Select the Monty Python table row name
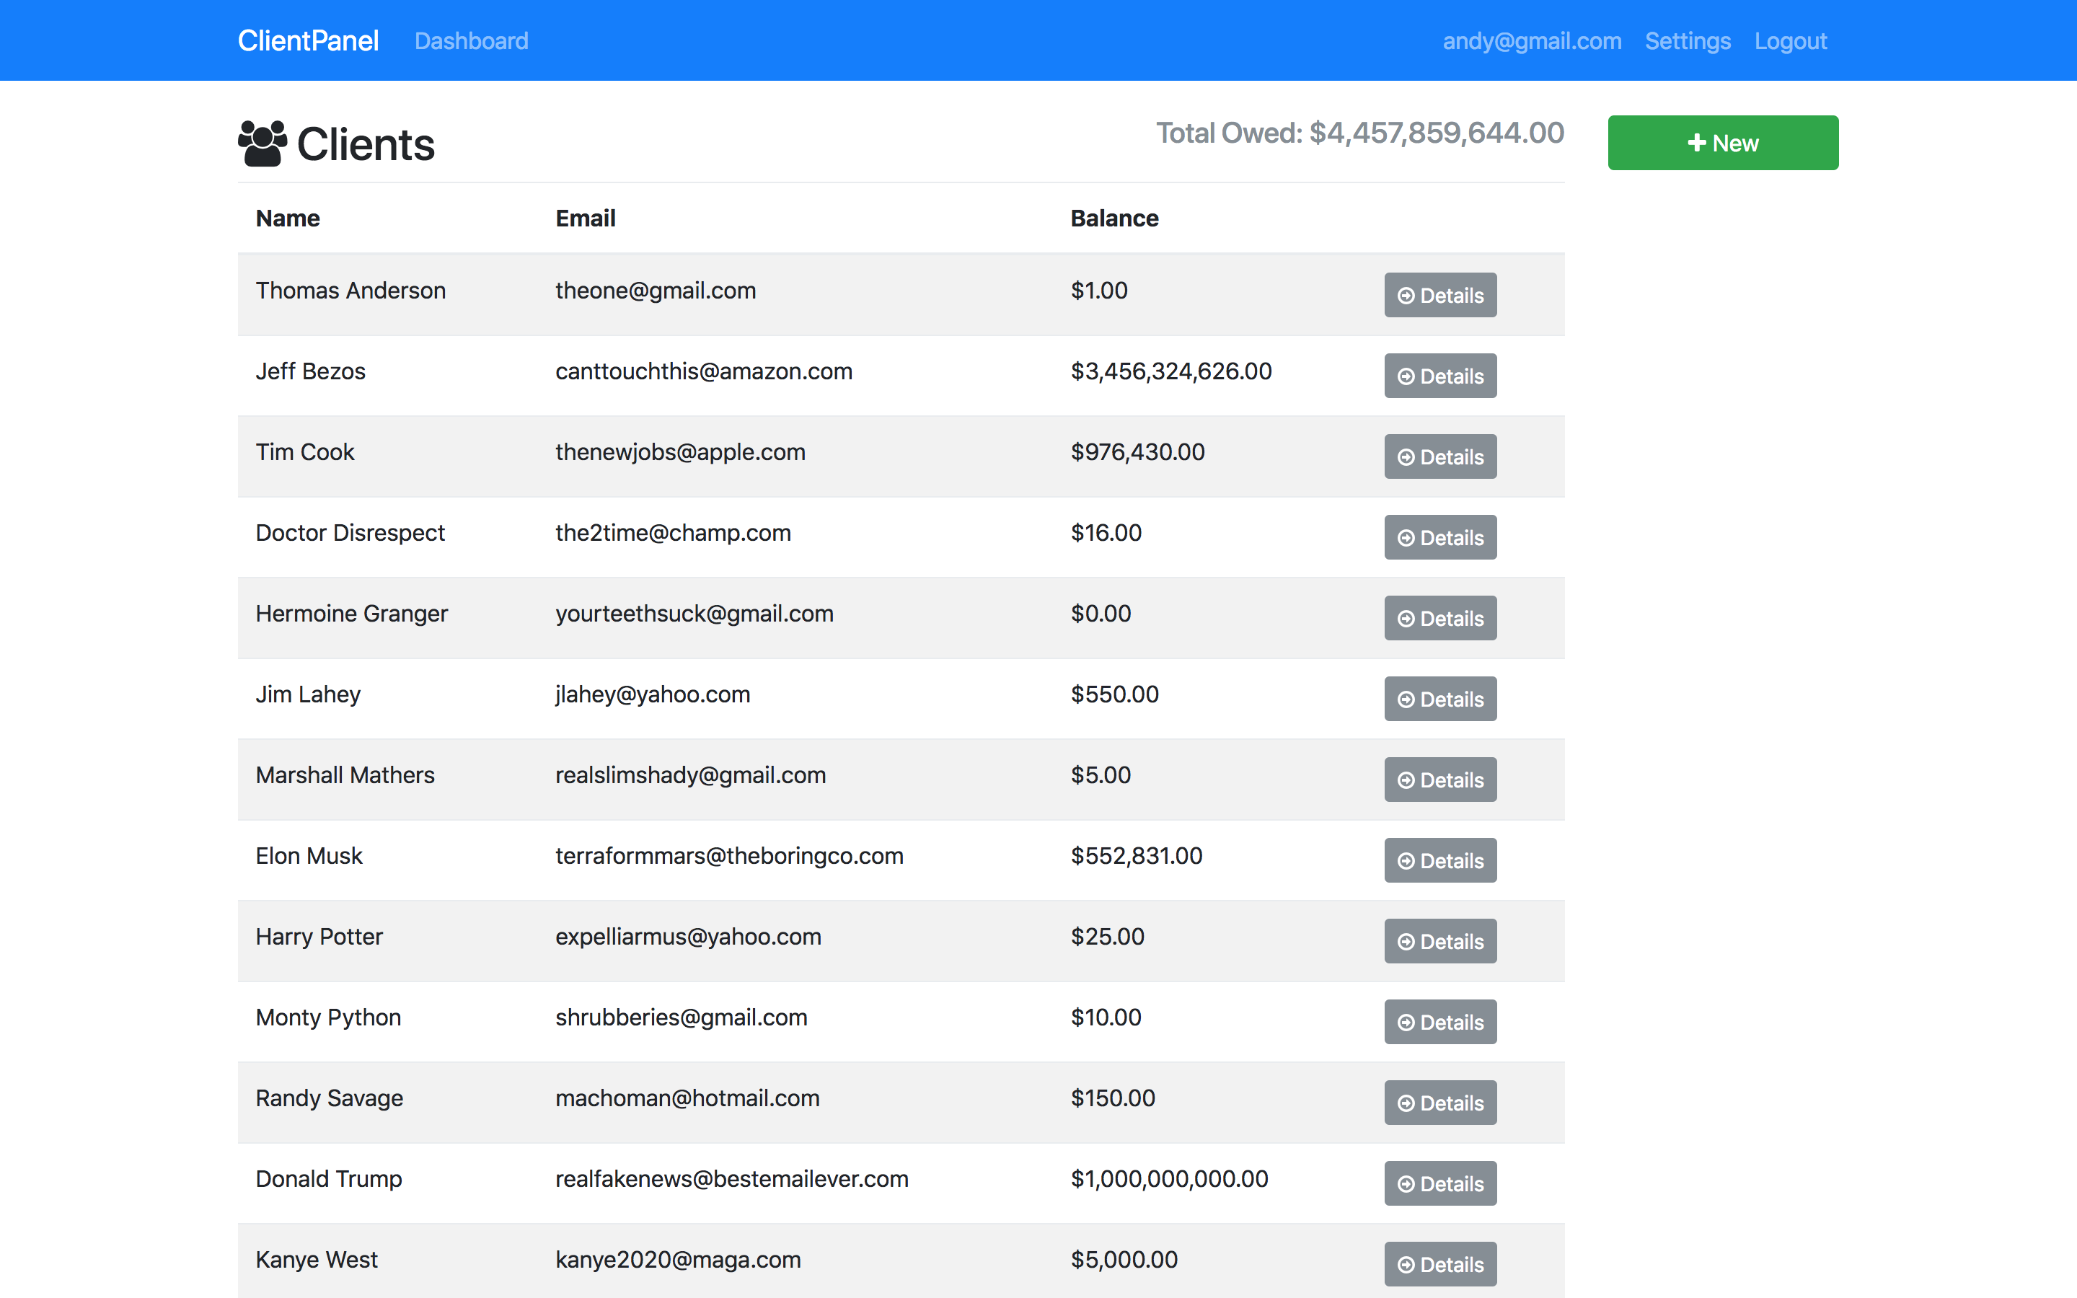The image size is (2077, 1298). click(x=328, y=1017)
